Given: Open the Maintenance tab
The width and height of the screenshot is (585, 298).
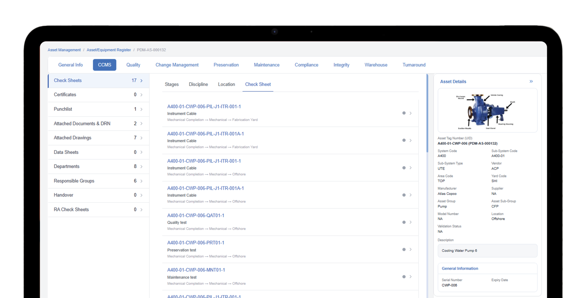Looking at the screenshot, I should point(267,65).
